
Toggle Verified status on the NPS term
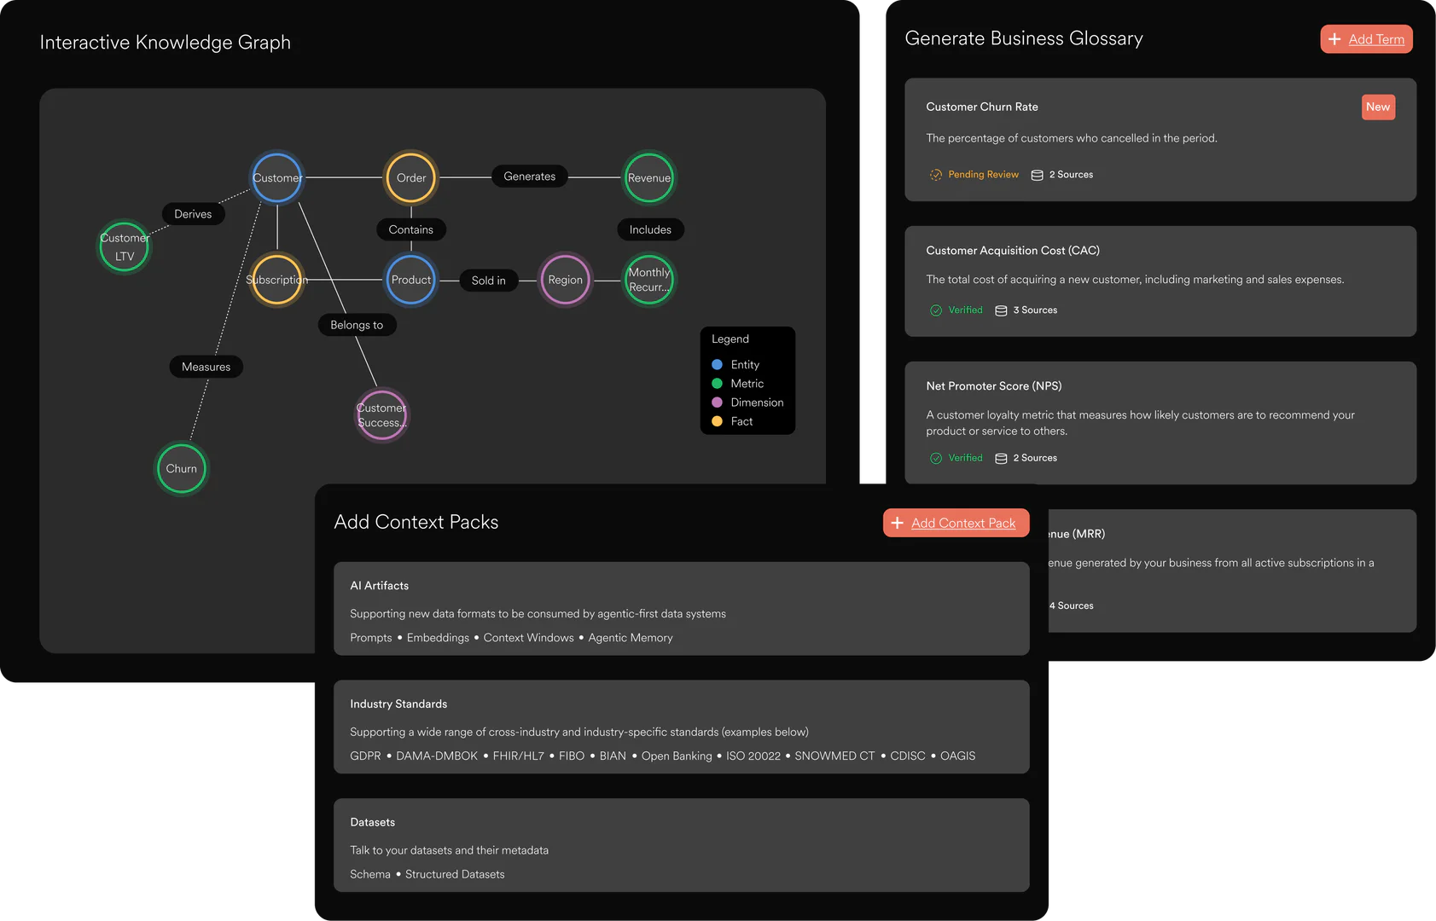(956, 458)
